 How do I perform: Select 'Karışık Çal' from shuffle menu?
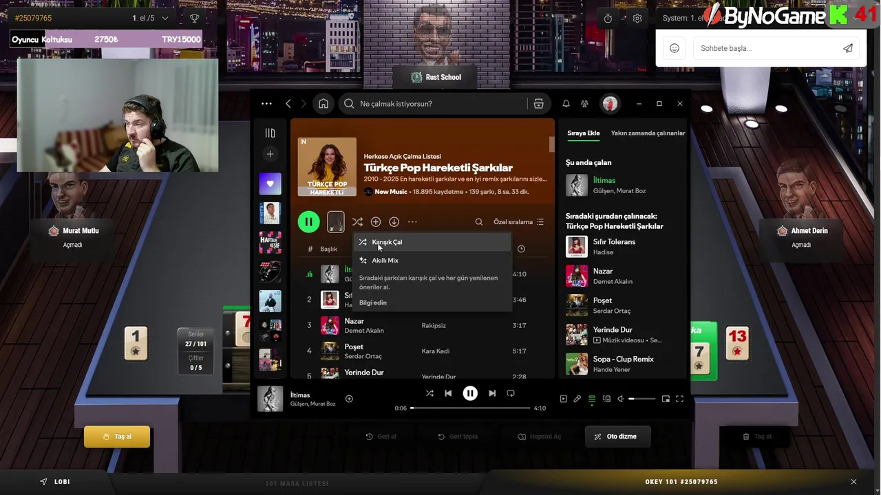pos(432,242)
